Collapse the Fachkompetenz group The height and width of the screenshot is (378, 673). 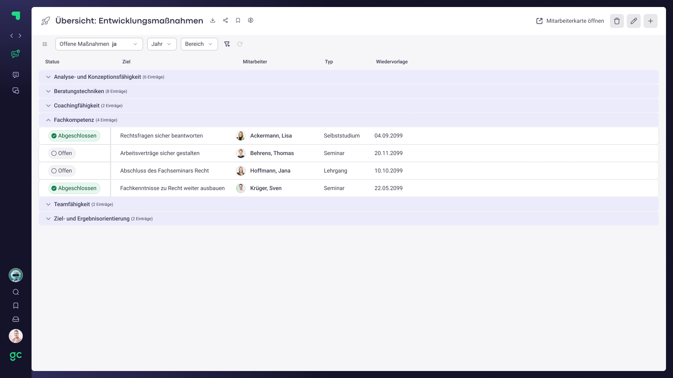point(48,120)
